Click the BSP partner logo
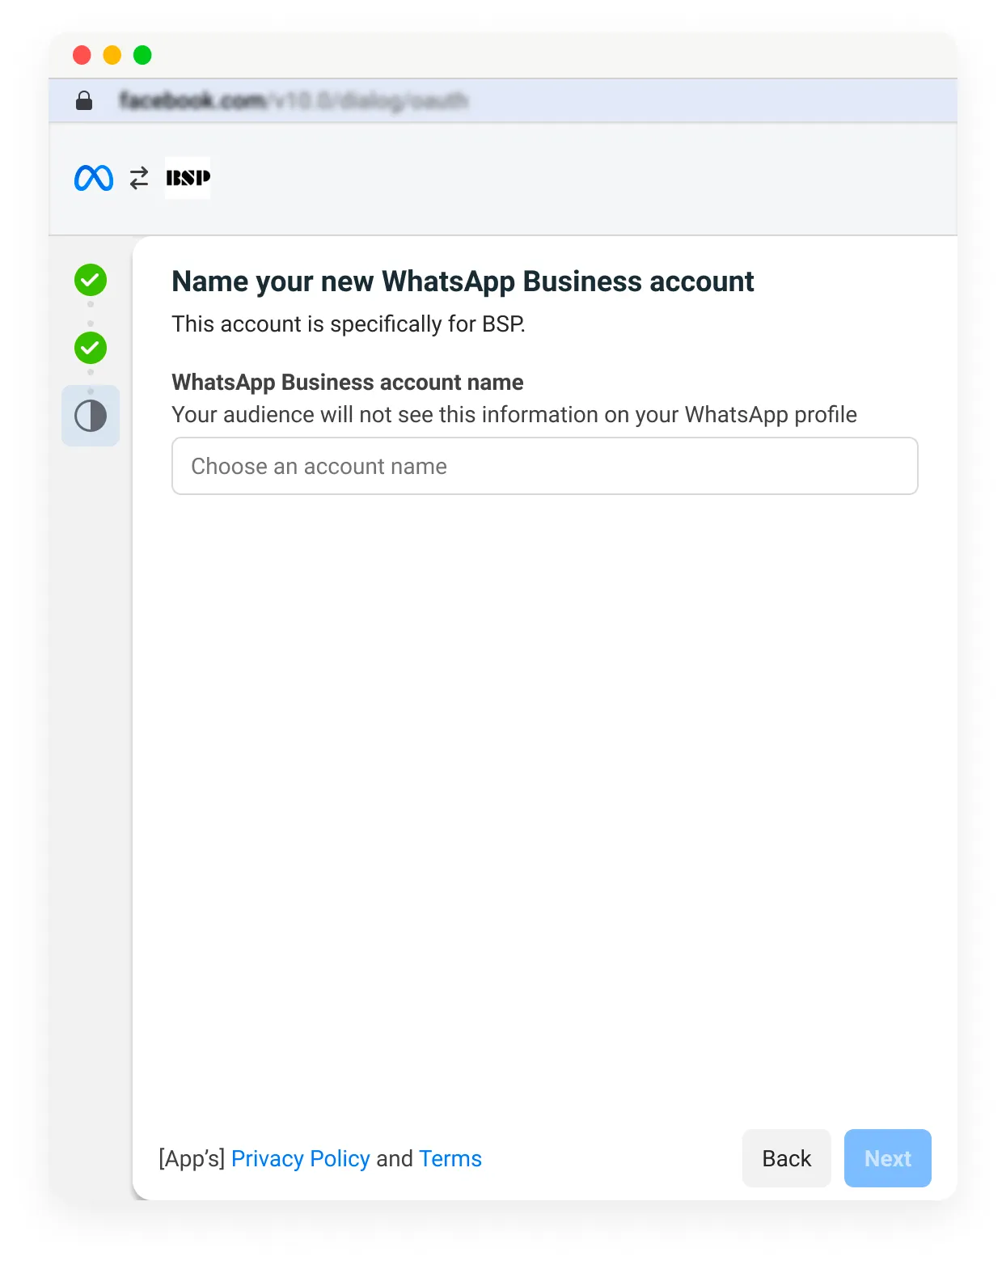Screen dimensions: 1006x1265 coord(187,178)
